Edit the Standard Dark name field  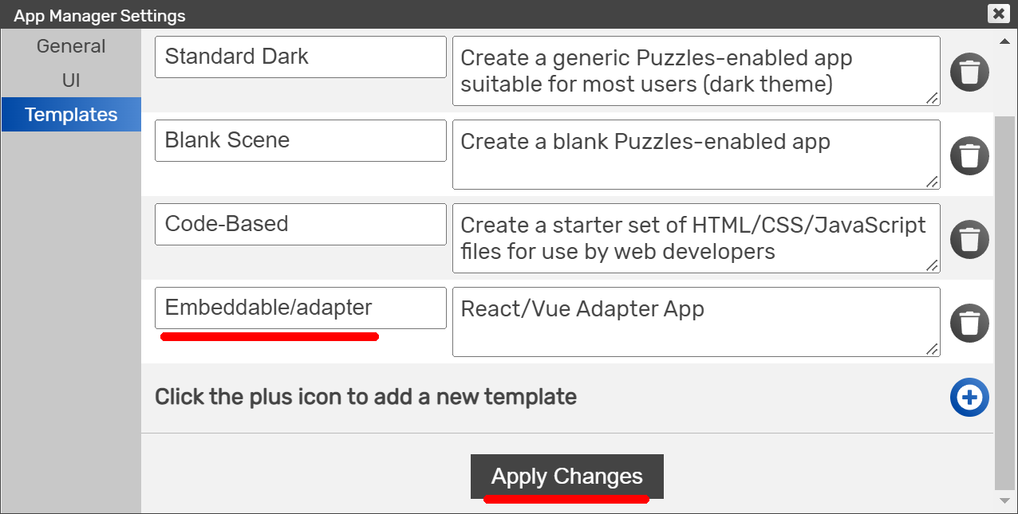(301, 57)
